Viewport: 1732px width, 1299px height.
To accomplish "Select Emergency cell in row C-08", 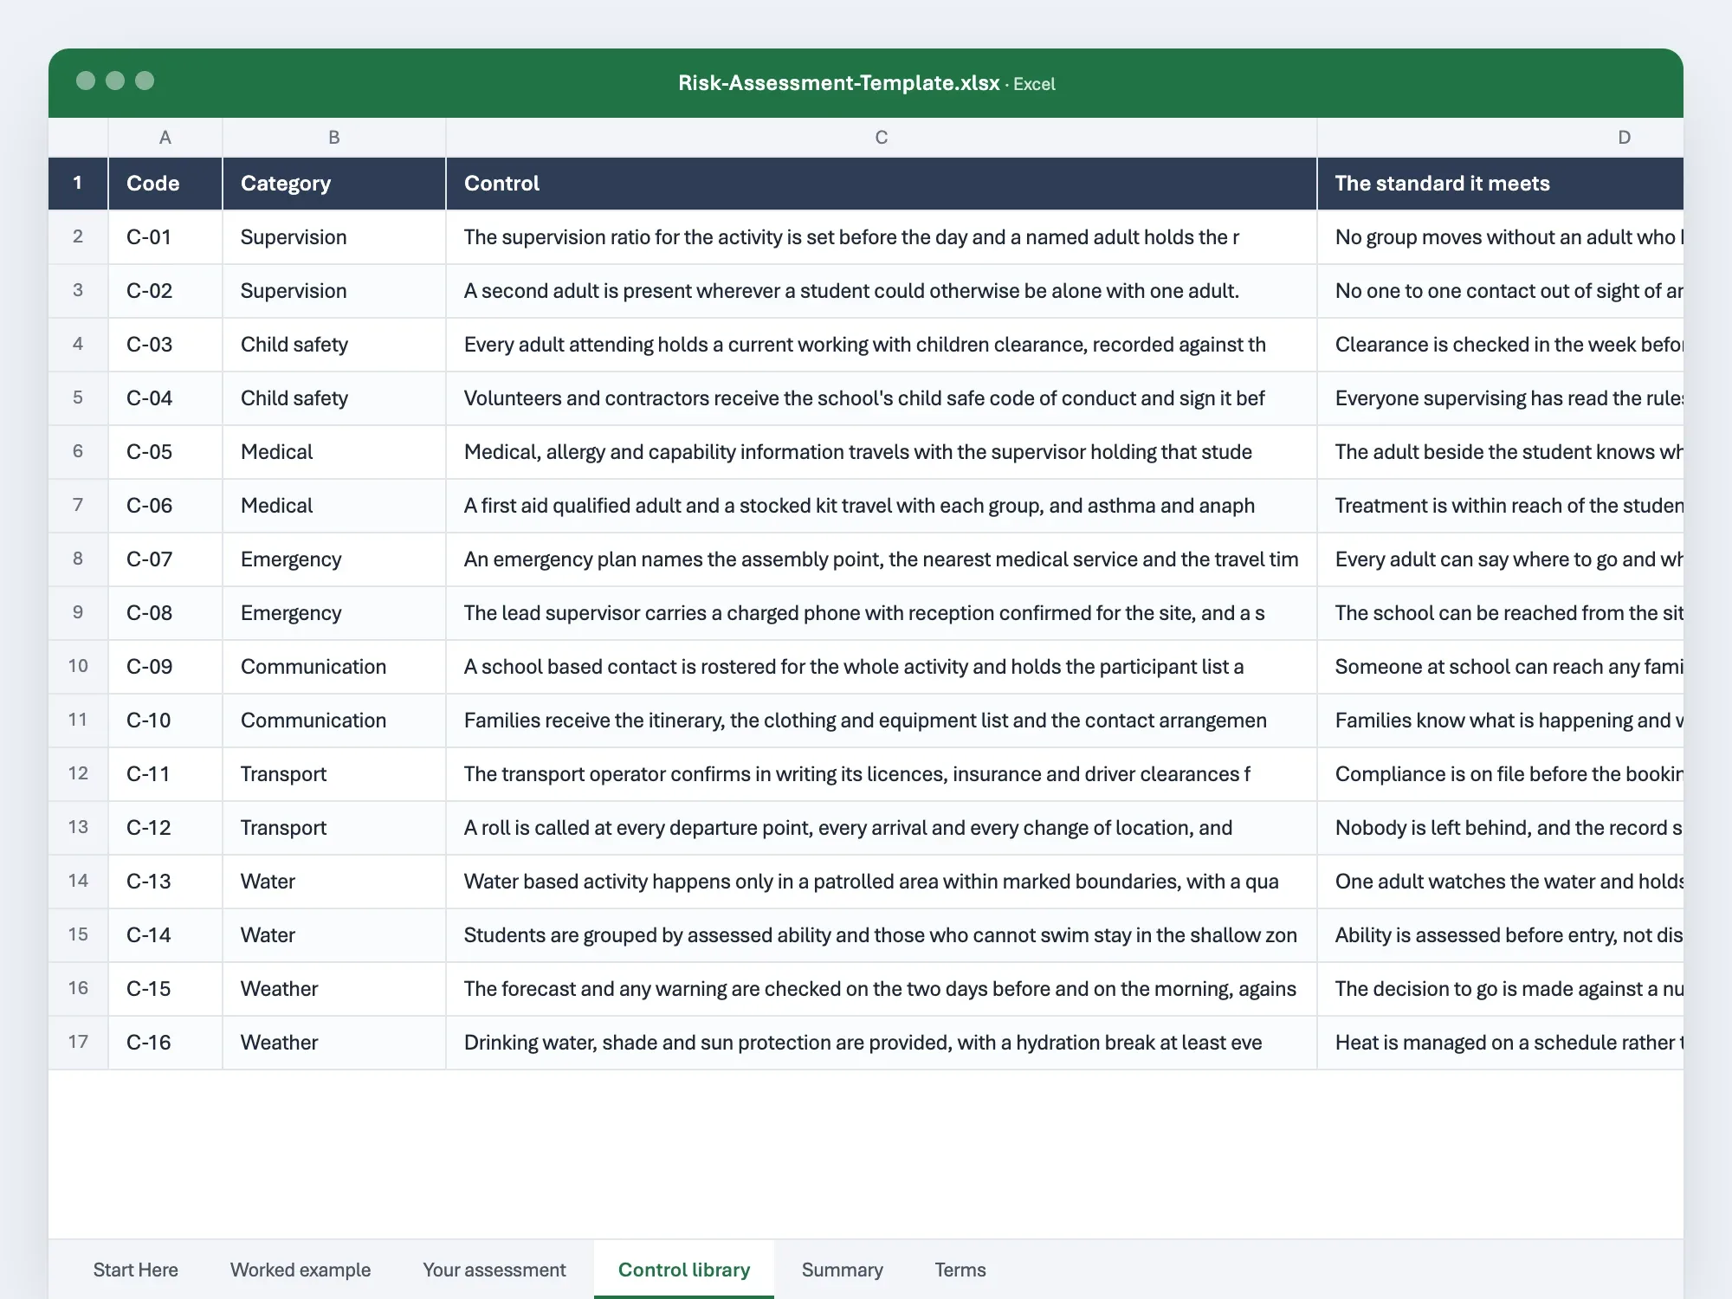I will [334, 612].
